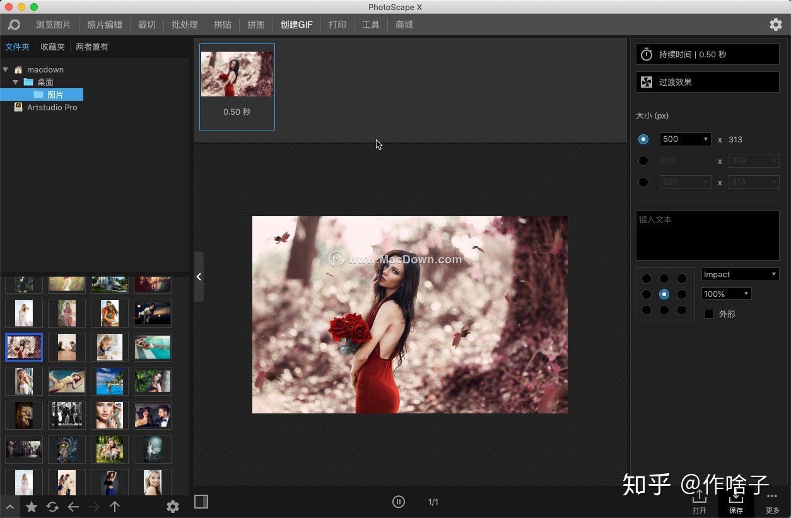The width and height of the screenshot is (791, 518).
Task: Open the Impact font dropdown
Action: click(739, 274)
